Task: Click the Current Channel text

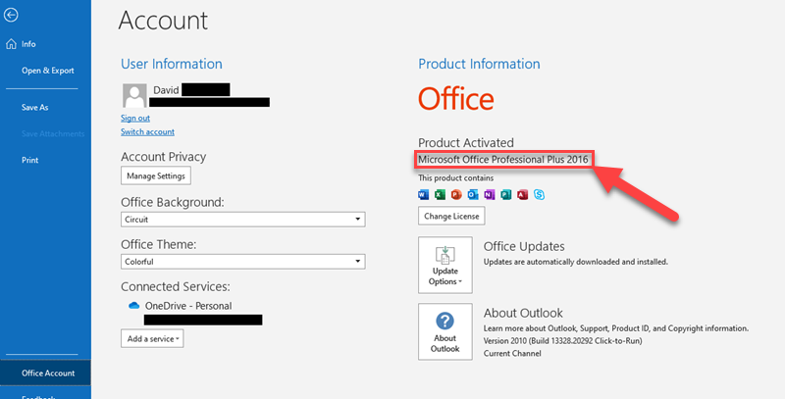Action: tap(512, 354)
